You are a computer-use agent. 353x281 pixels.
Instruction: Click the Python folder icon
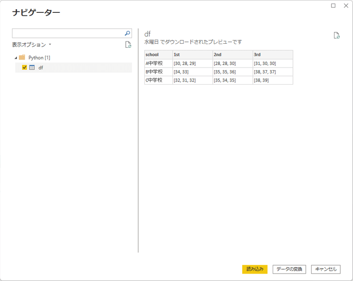22,57
